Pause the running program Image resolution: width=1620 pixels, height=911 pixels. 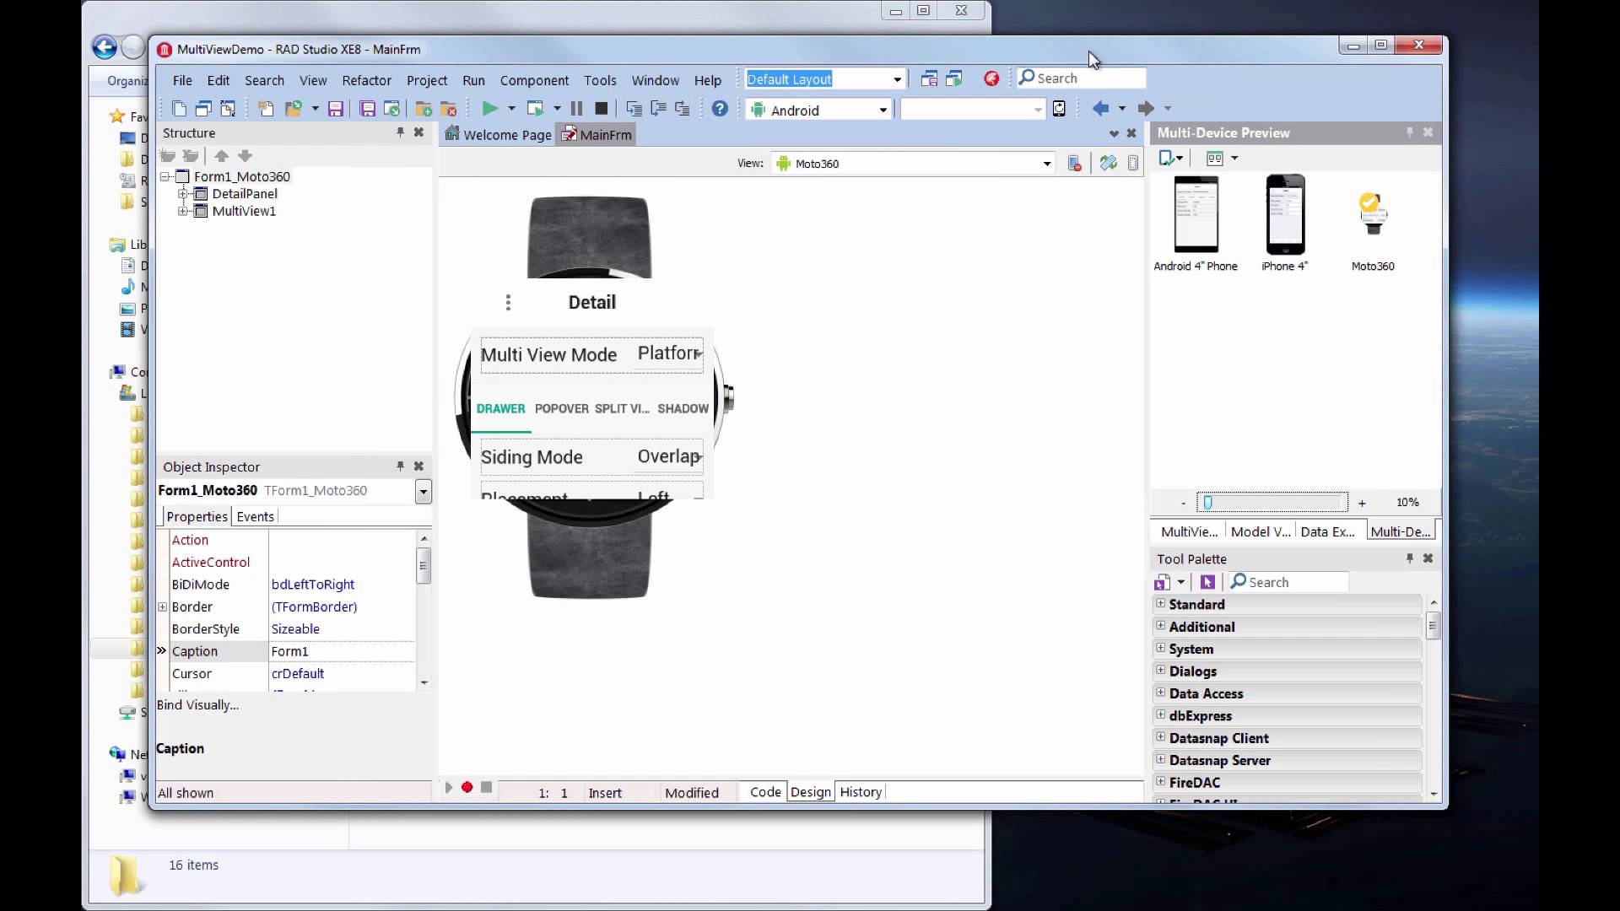pyautogui.click(x=576, y=109)
